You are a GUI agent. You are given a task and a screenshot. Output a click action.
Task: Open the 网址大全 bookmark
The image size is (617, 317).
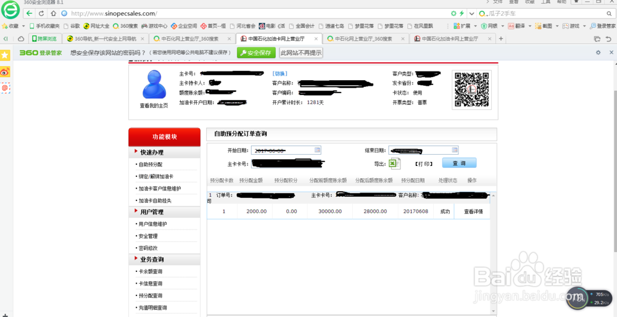96,26
